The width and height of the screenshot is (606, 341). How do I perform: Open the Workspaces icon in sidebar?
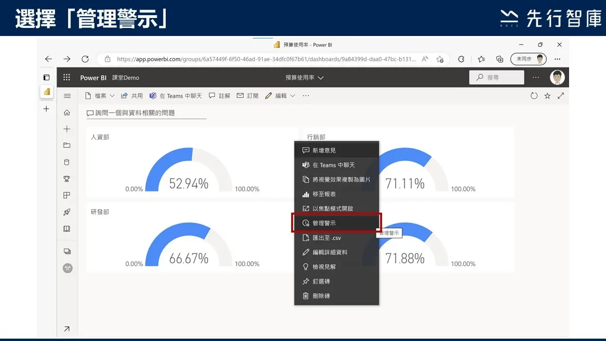coord(67,251)
